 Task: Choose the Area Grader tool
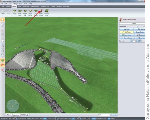(x=36, y=12)
